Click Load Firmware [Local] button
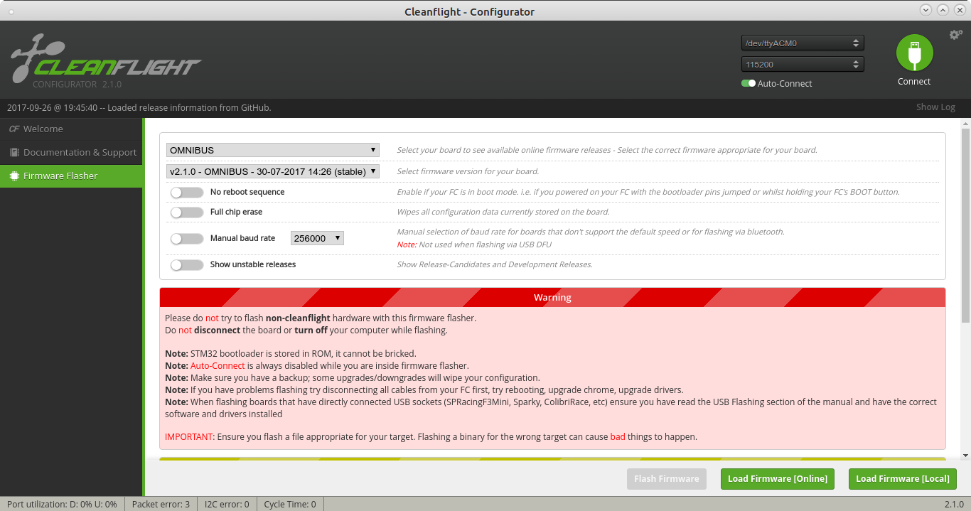971x511 pixels. pos(903,478)
